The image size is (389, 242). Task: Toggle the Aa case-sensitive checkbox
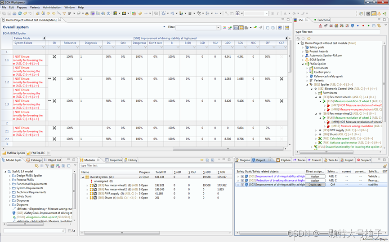pos(69,231)
